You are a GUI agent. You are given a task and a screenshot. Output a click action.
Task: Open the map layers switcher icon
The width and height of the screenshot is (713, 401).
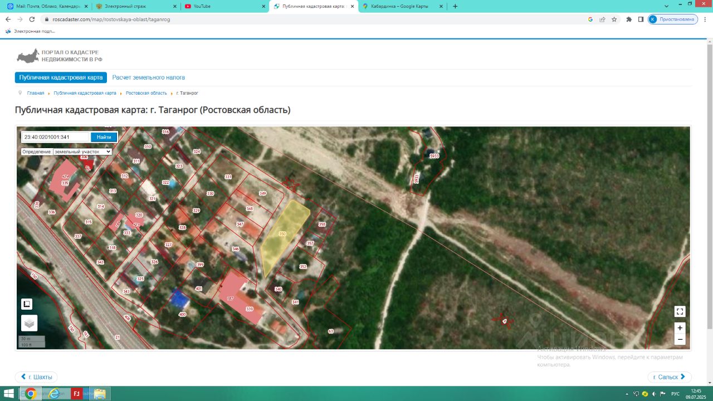point(29,323)
